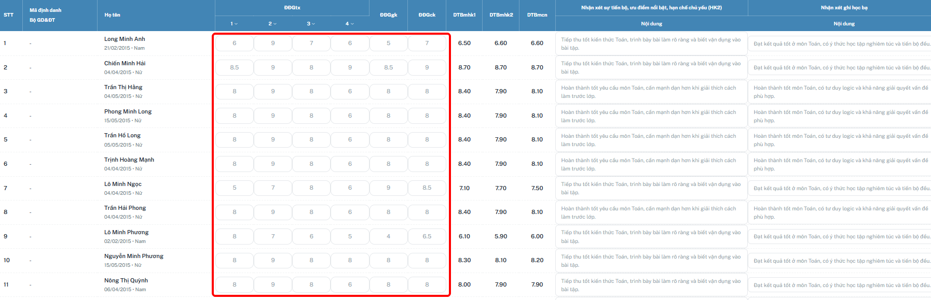Edit Trần Hồ Long's ĐĐGtx 4 score field

pos(350,139)
